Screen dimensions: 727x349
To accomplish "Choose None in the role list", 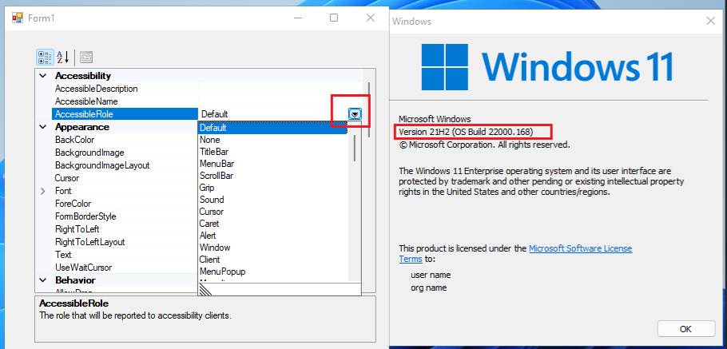I will tap(272, 140).
